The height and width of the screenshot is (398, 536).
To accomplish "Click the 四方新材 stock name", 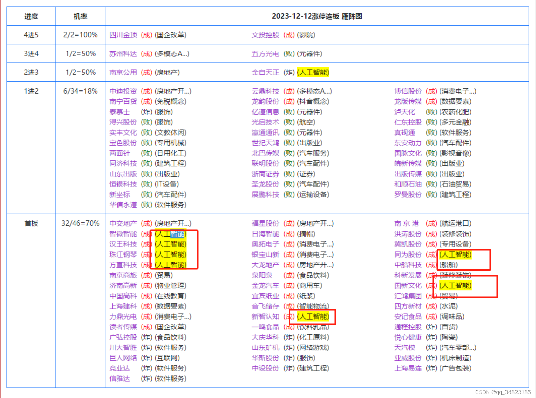I will tap(408, 306).
